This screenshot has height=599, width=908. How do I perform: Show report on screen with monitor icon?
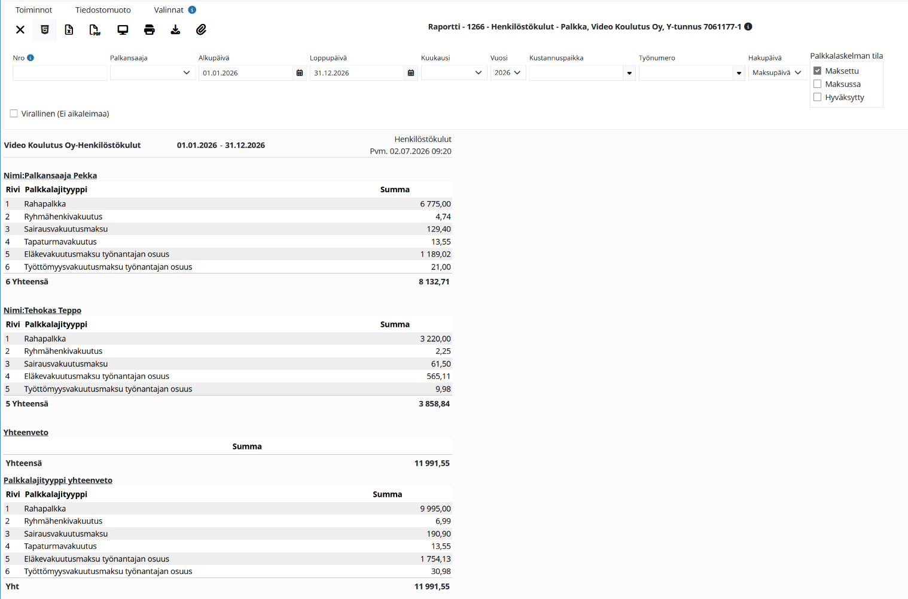tap(123, 30)
